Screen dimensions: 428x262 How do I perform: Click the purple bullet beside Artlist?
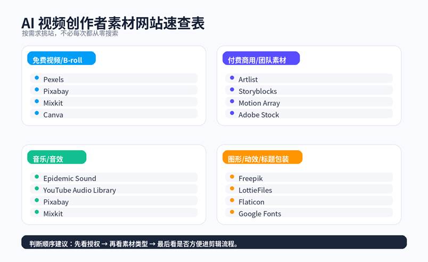coord(232,78)
